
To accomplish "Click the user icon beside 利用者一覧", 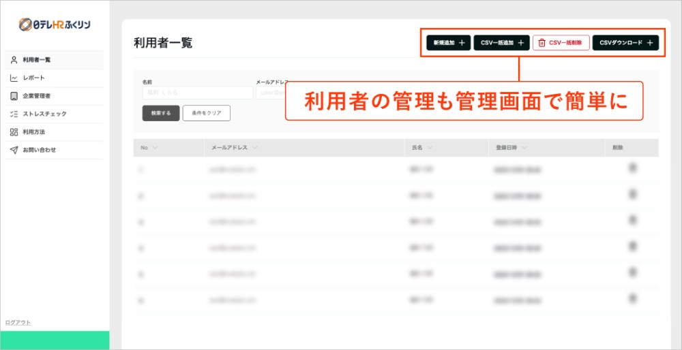I will click(14, 60).
